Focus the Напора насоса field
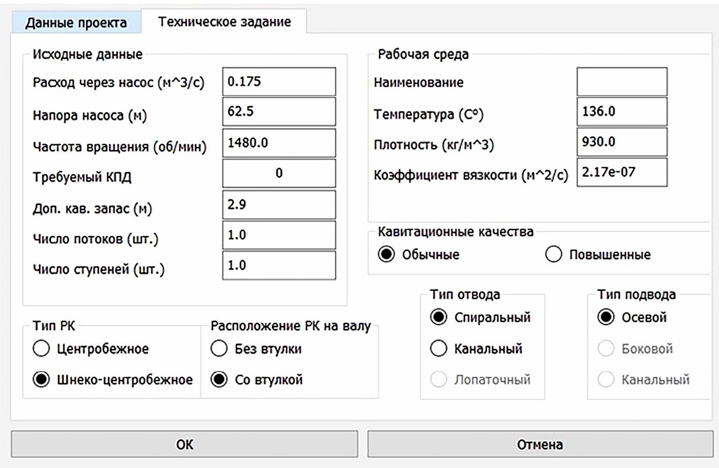719x468 pixels. (279, 112)
